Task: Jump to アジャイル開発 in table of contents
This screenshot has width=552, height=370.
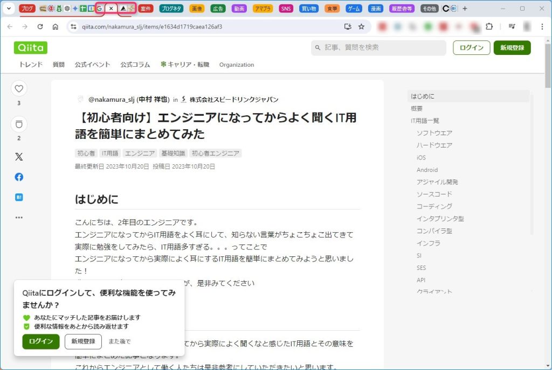Action: pos(437,182)
